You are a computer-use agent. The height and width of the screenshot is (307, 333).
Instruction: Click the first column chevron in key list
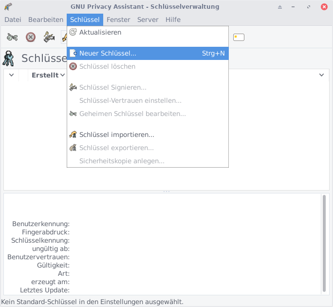coord(11,75)
